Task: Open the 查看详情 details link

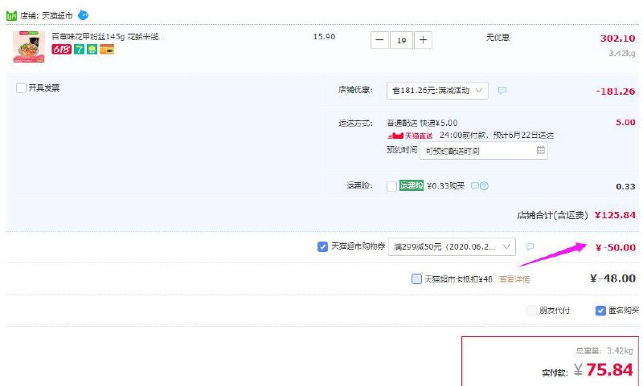Action: (x=514, y=279)
